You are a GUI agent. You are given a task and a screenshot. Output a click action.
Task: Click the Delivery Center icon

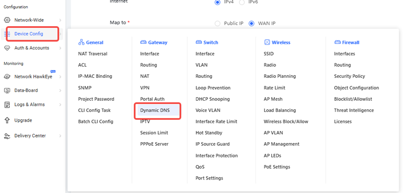pyautogui.click(x=7, y=136)
